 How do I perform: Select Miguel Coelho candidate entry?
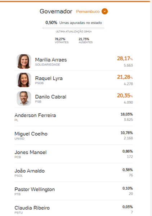pyautogui.click(x=74, y=135)
